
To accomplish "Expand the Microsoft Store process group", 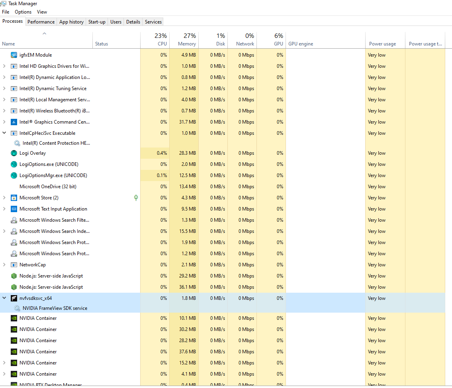I will [x=4, y=198].
